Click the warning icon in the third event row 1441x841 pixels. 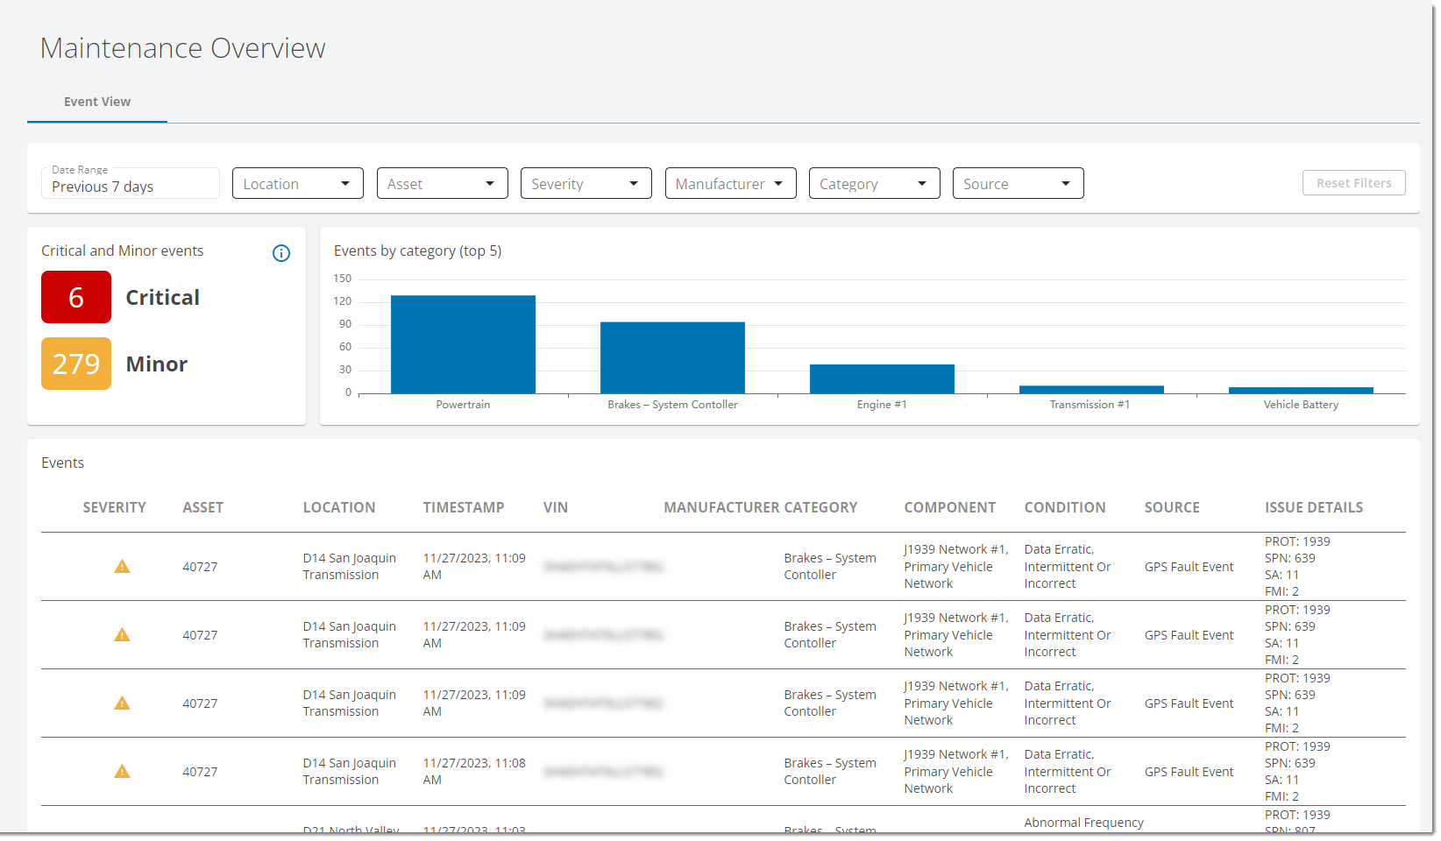pos(122,703)
